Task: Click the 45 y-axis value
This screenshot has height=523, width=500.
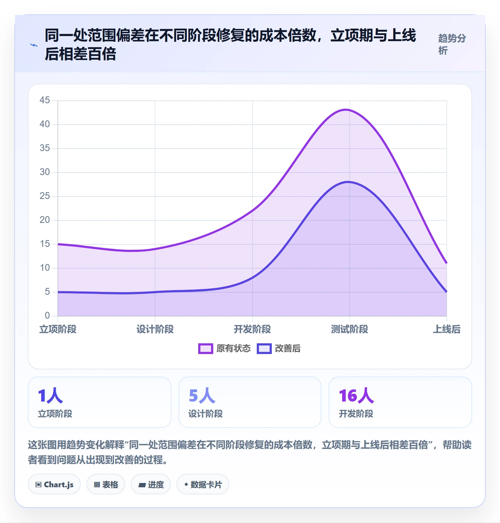Action: [x=45, y=100]
